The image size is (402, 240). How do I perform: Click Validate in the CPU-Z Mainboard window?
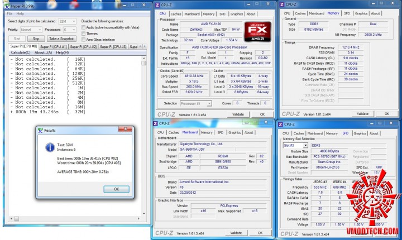coord(236,233)
